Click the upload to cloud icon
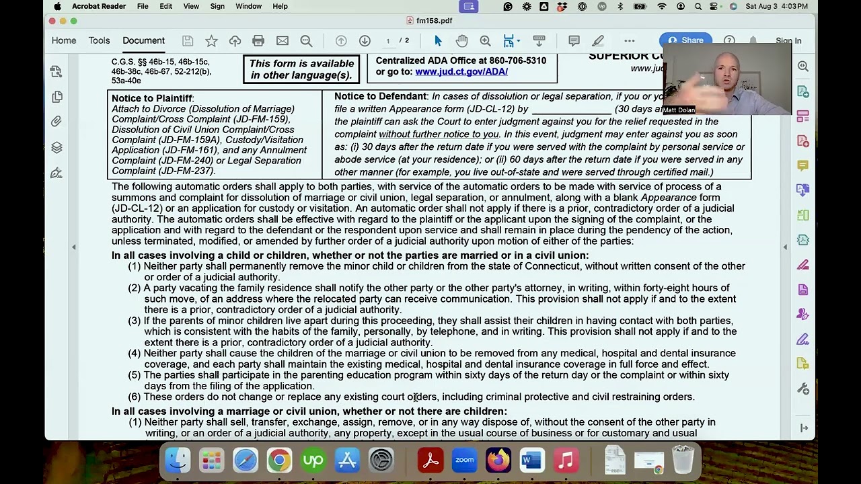The width and height of the screenshot is (861, 484). pos(235,41)
